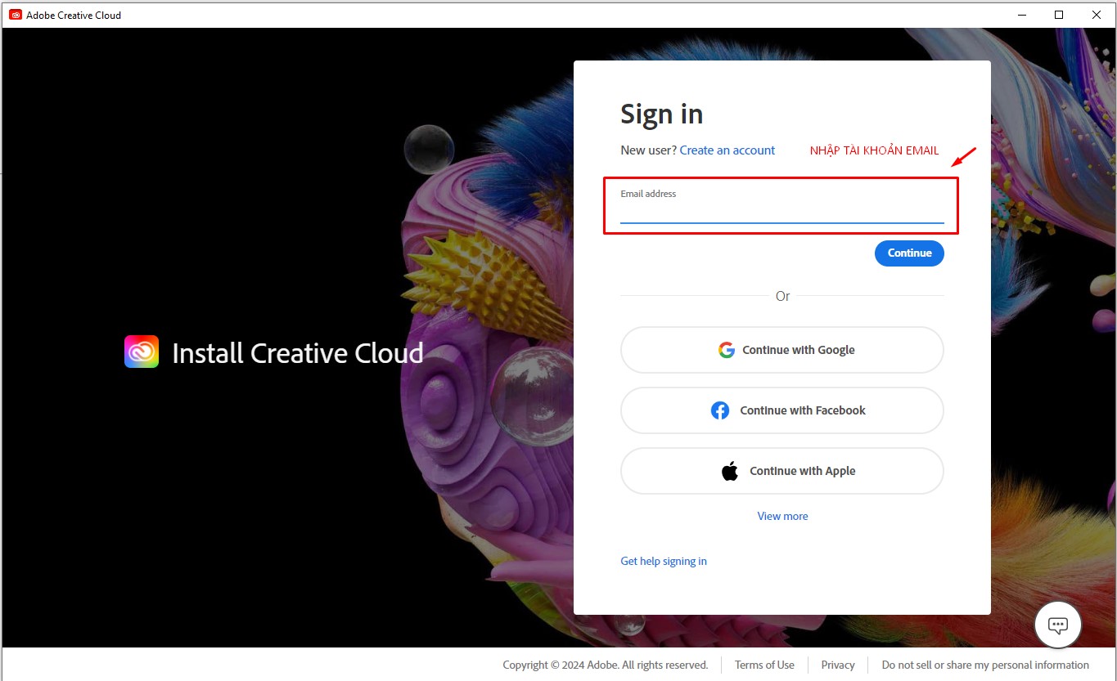Image resolution: width=1117 pixels, height=681 pixels.
Task: Close the Adobe Creative Cloud window
Action: 1097,15
